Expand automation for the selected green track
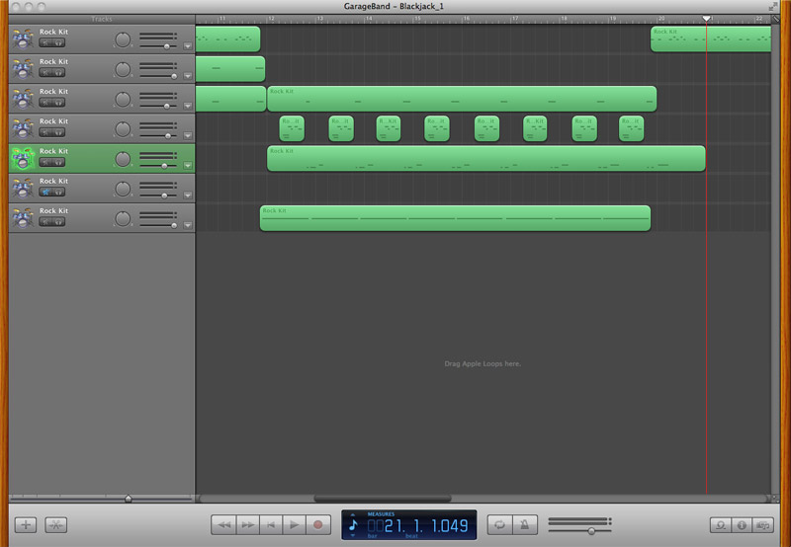 188,165
